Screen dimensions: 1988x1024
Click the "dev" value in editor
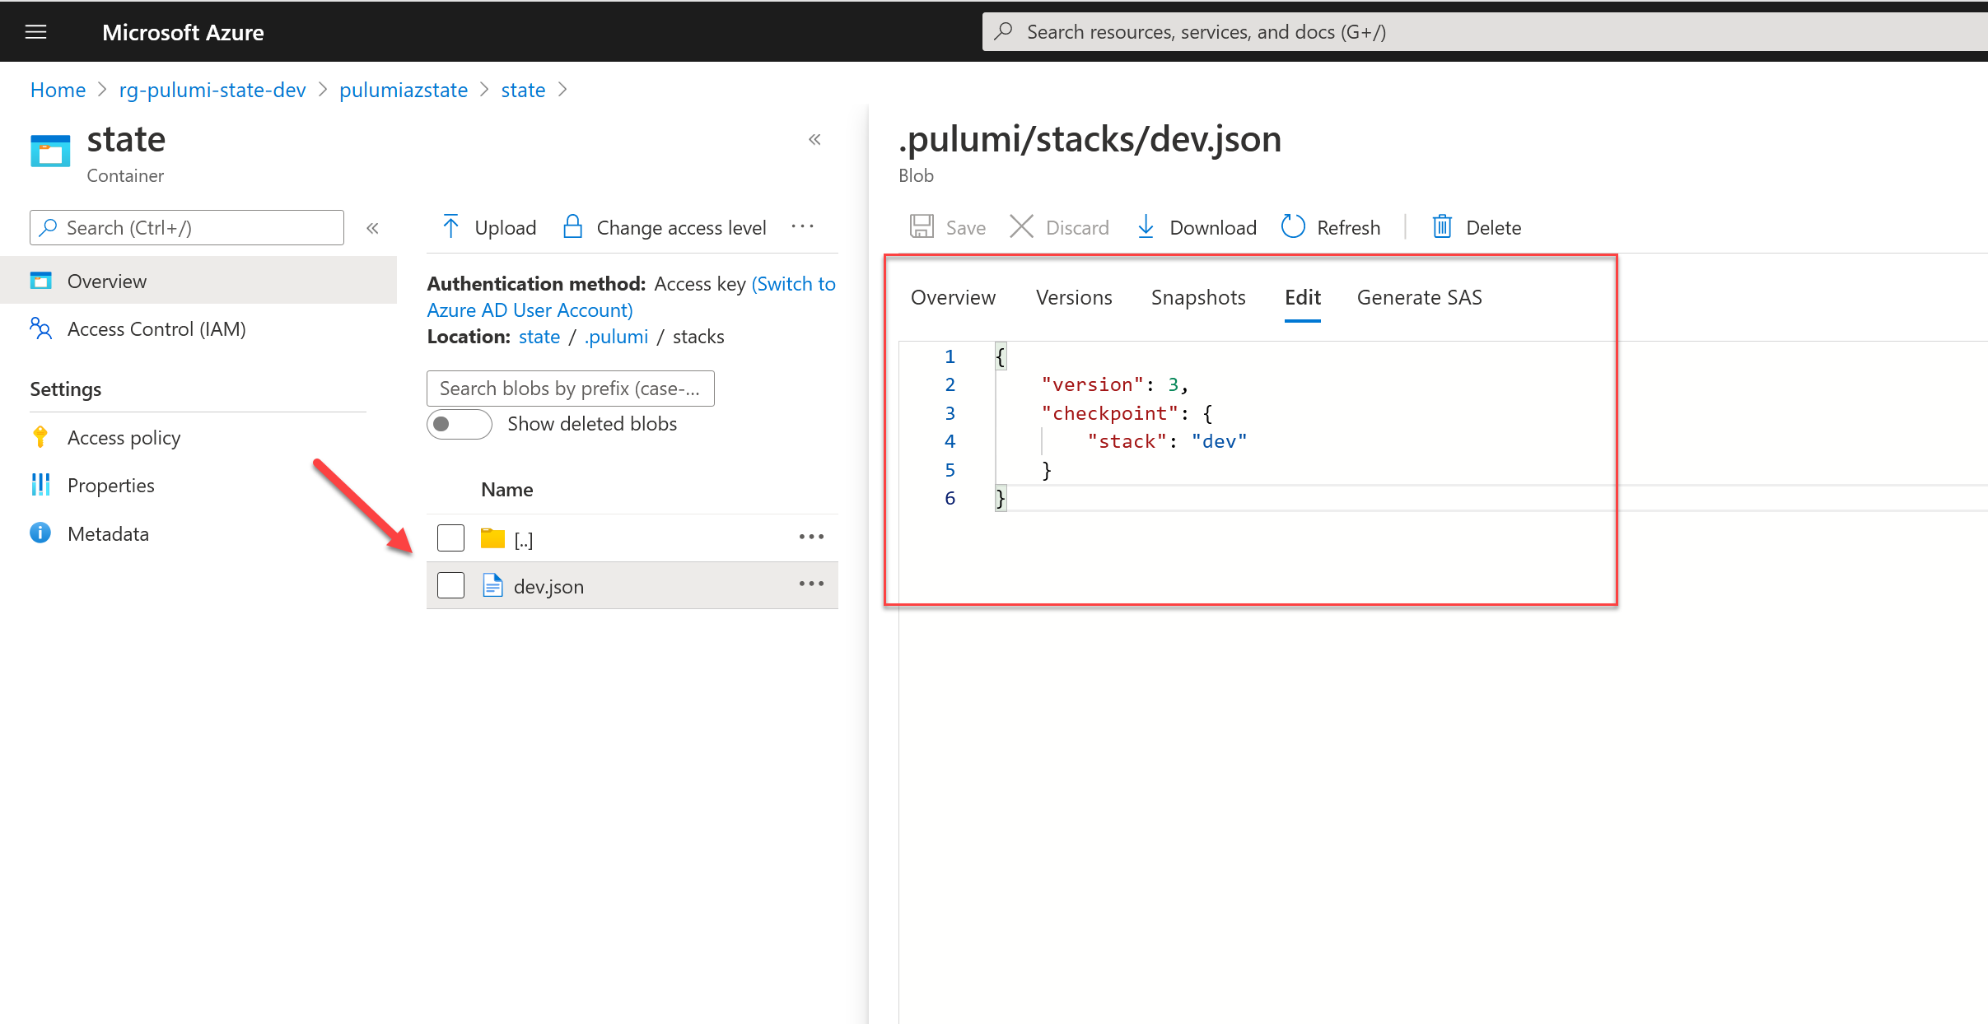click(1219, 441)
